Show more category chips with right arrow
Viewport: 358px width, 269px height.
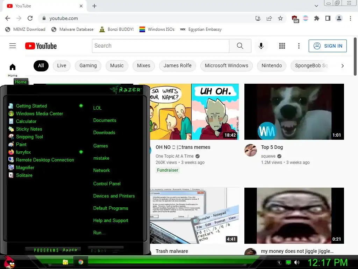coord(342,66)
